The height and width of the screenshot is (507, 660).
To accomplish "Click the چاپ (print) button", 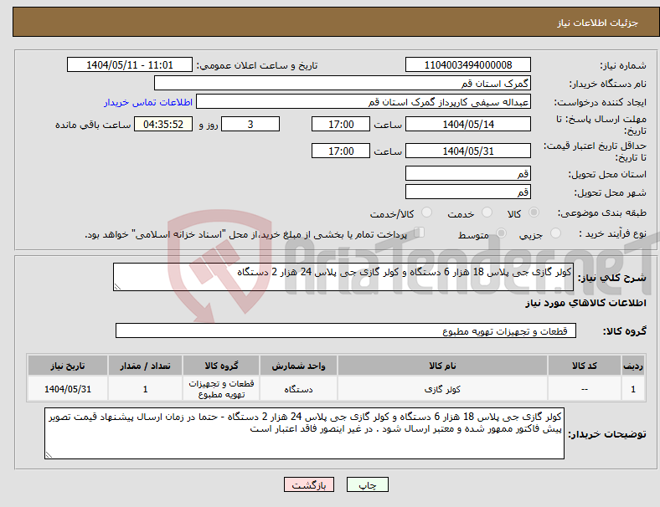I will pos(367,484).
